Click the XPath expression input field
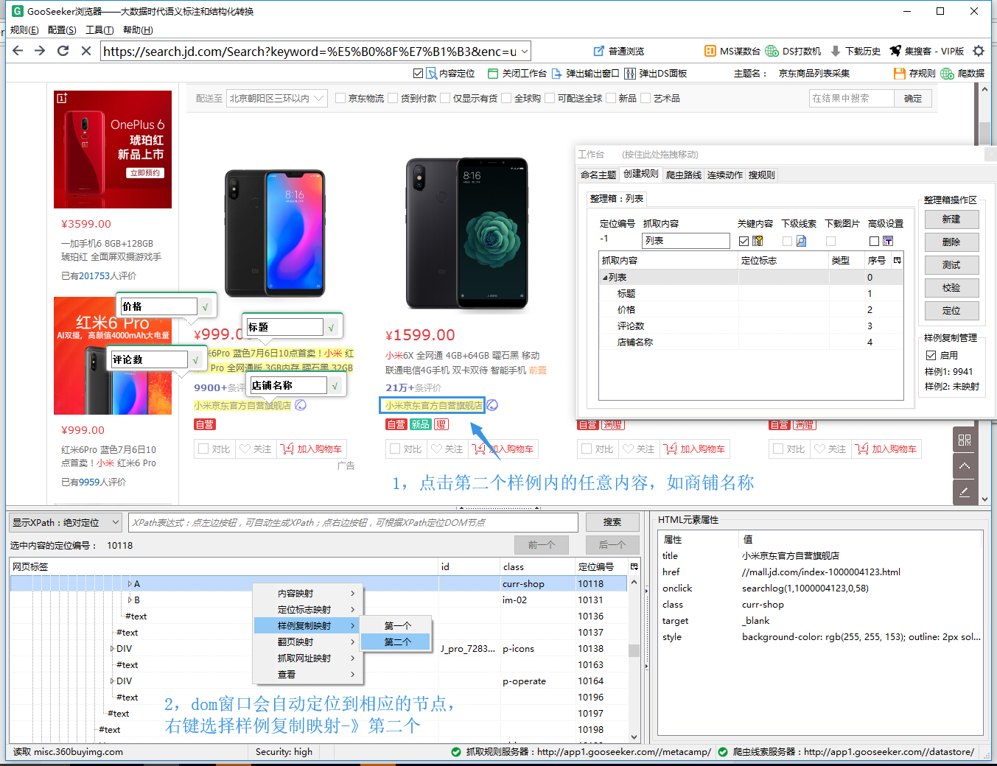997x766 pixels. pos(353,522)
